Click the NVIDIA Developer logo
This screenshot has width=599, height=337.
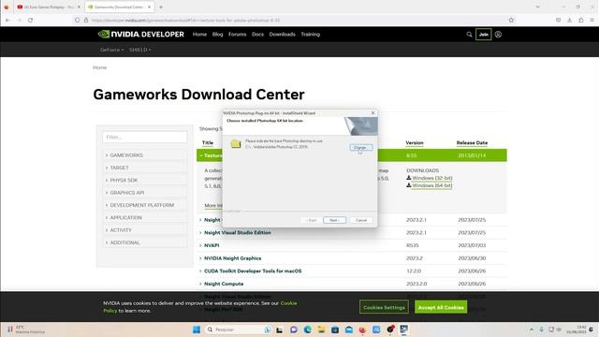[x=141, y=35]
